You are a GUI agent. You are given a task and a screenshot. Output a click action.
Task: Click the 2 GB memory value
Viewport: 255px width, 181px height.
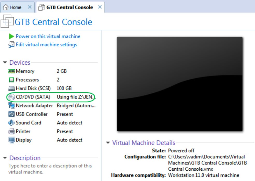62,71
